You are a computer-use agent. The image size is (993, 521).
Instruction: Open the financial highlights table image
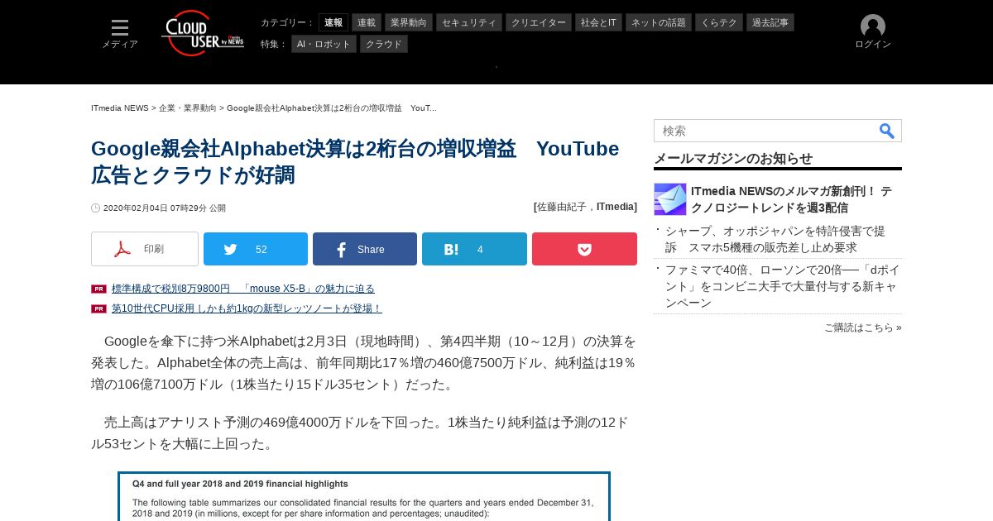point(364,496)
